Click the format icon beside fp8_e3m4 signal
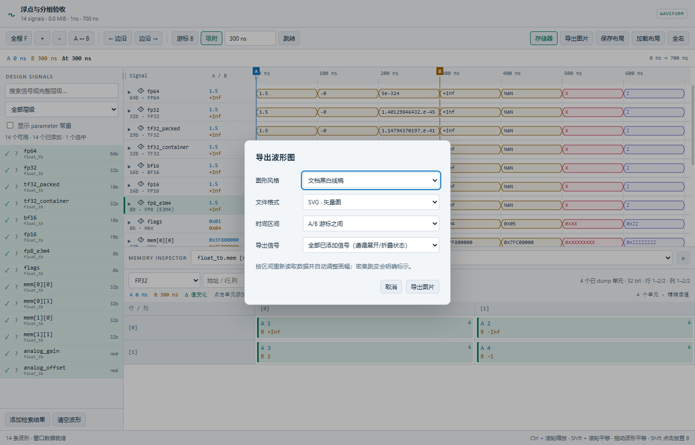Viewport: 695px width, 445px height. pyautogui.click(x=141, y=203)
